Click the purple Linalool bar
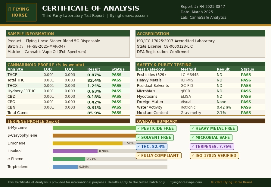Image resolution: width=271 pixels, height=187 pixels. (75, 151)
